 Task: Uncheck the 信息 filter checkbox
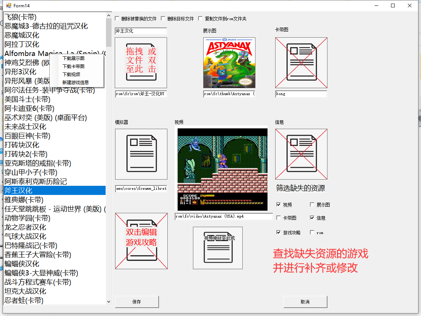click(312, 218)
